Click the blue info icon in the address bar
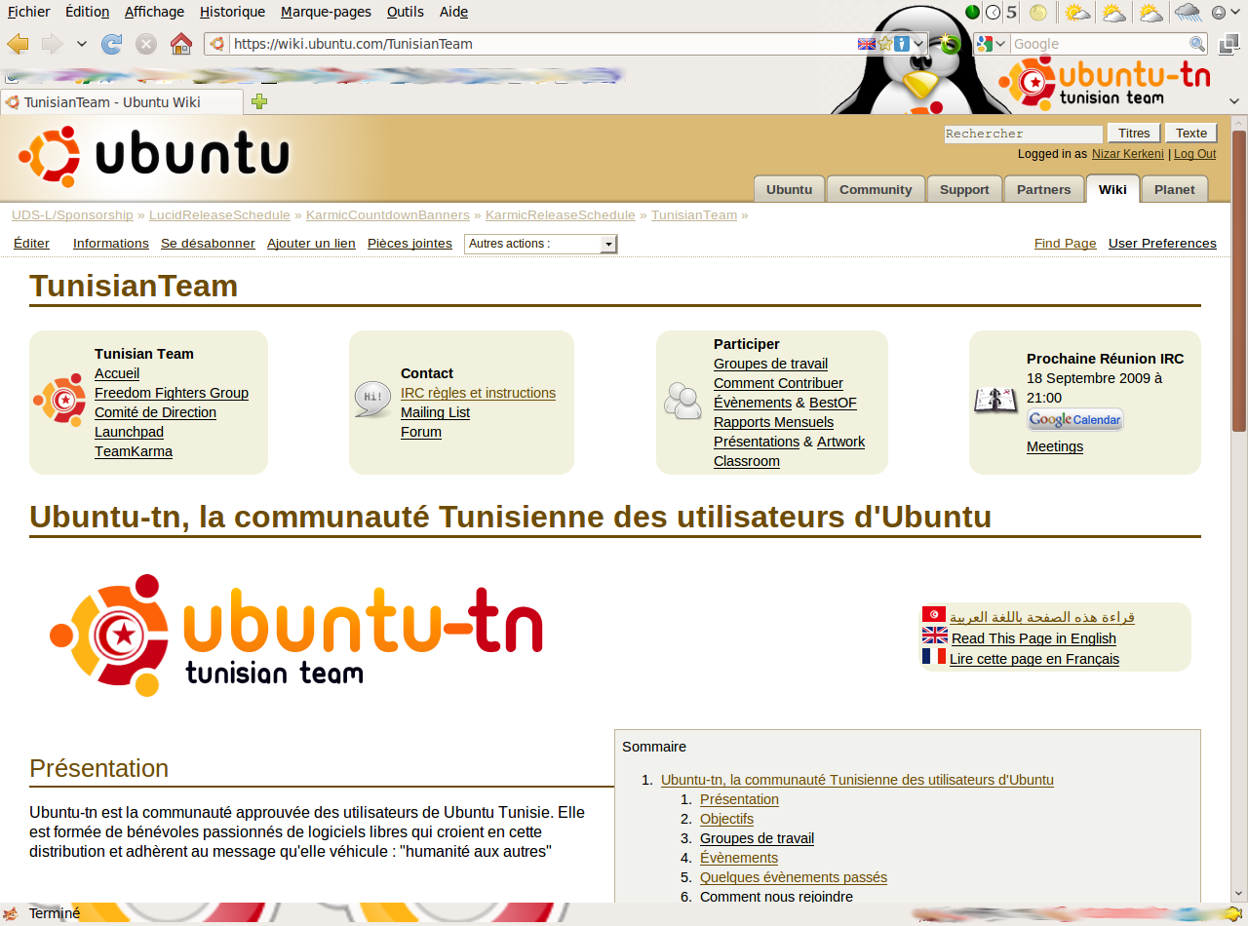Image resolution: width=1248 pixels, height=926 pixels. coord(902,44)
